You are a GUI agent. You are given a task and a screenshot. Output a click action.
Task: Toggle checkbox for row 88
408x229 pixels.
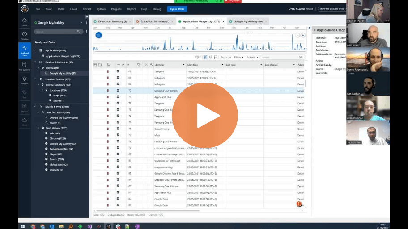(x=118, y=205)
